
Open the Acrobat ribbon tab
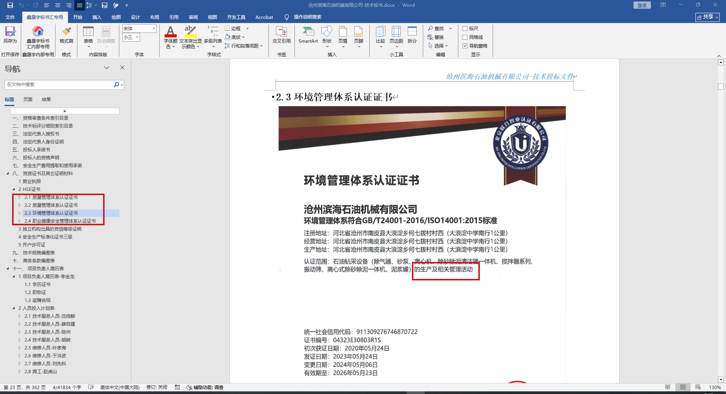[264, 17]
